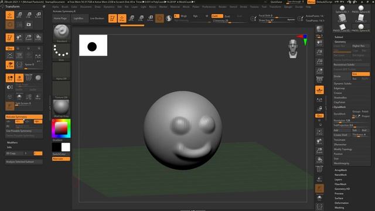This screenshot has height=211, width=375.
Task: Toggle the >M< mirror symmetry button
Action: (x=38, y=121)
